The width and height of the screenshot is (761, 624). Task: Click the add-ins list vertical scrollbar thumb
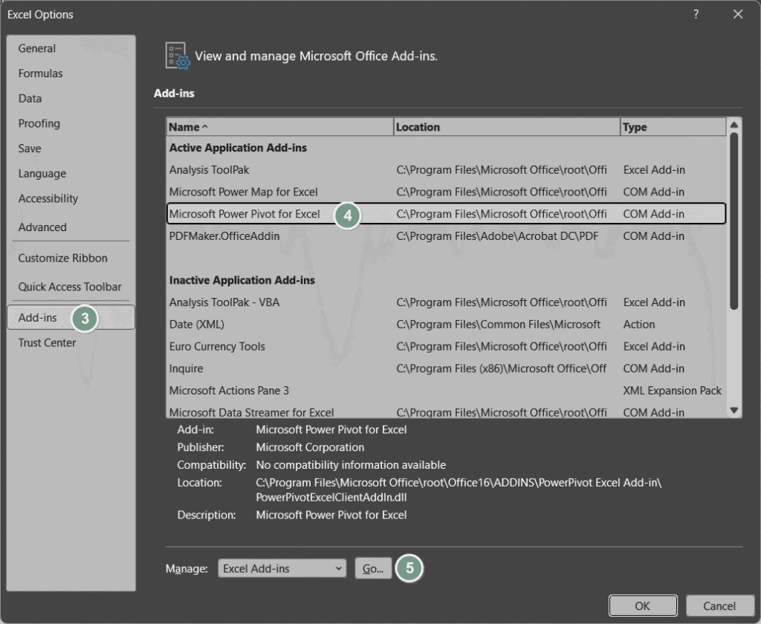point(734,221)
